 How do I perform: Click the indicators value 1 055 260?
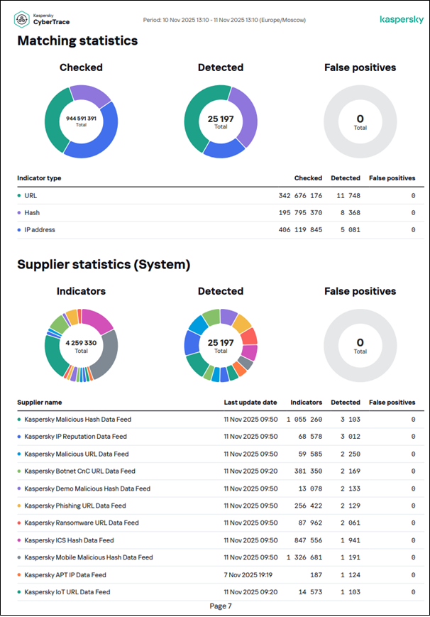tap(304, 420)
